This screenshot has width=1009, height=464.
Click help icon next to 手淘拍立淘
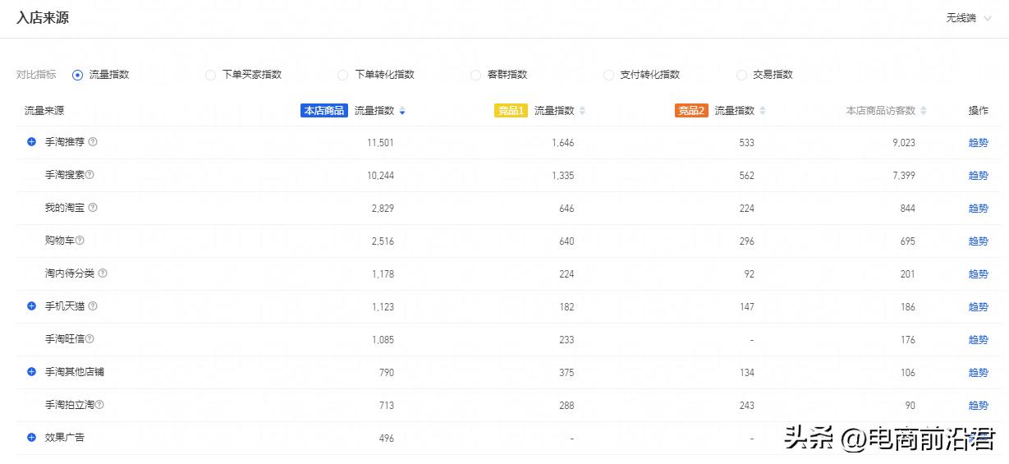point(99,405)
